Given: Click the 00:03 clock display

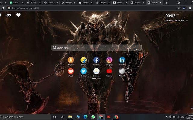Looking at the screenshot, I should (x=170, y=16).
